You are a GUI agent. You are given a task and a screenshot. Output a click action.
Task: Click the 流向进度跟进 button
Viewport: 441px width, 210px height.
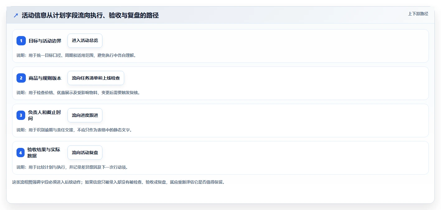85,115
